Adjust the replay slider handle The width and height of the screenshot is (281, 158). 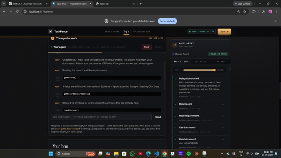tap(214, 70)
